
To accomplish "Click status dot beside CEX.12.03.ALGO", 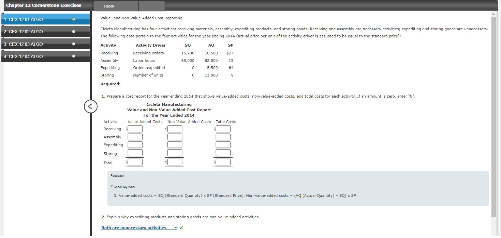I will [x=73, y=44].
